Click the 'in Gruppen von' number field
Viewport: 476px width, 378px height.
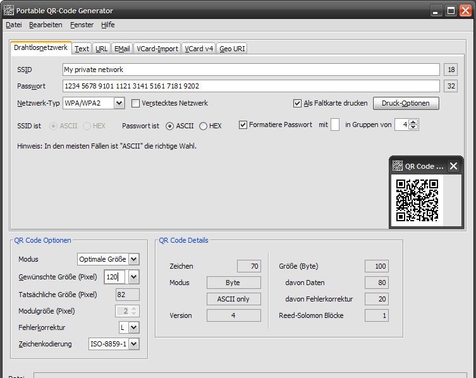click(x=401, y=125)
